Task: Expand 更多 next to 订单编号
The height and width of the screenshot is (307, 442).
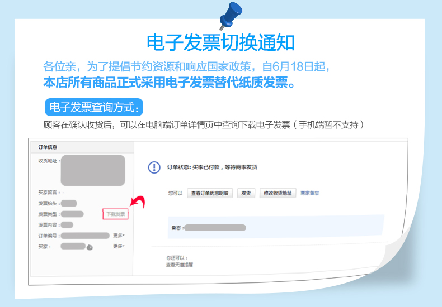Action: pos(119,236)
